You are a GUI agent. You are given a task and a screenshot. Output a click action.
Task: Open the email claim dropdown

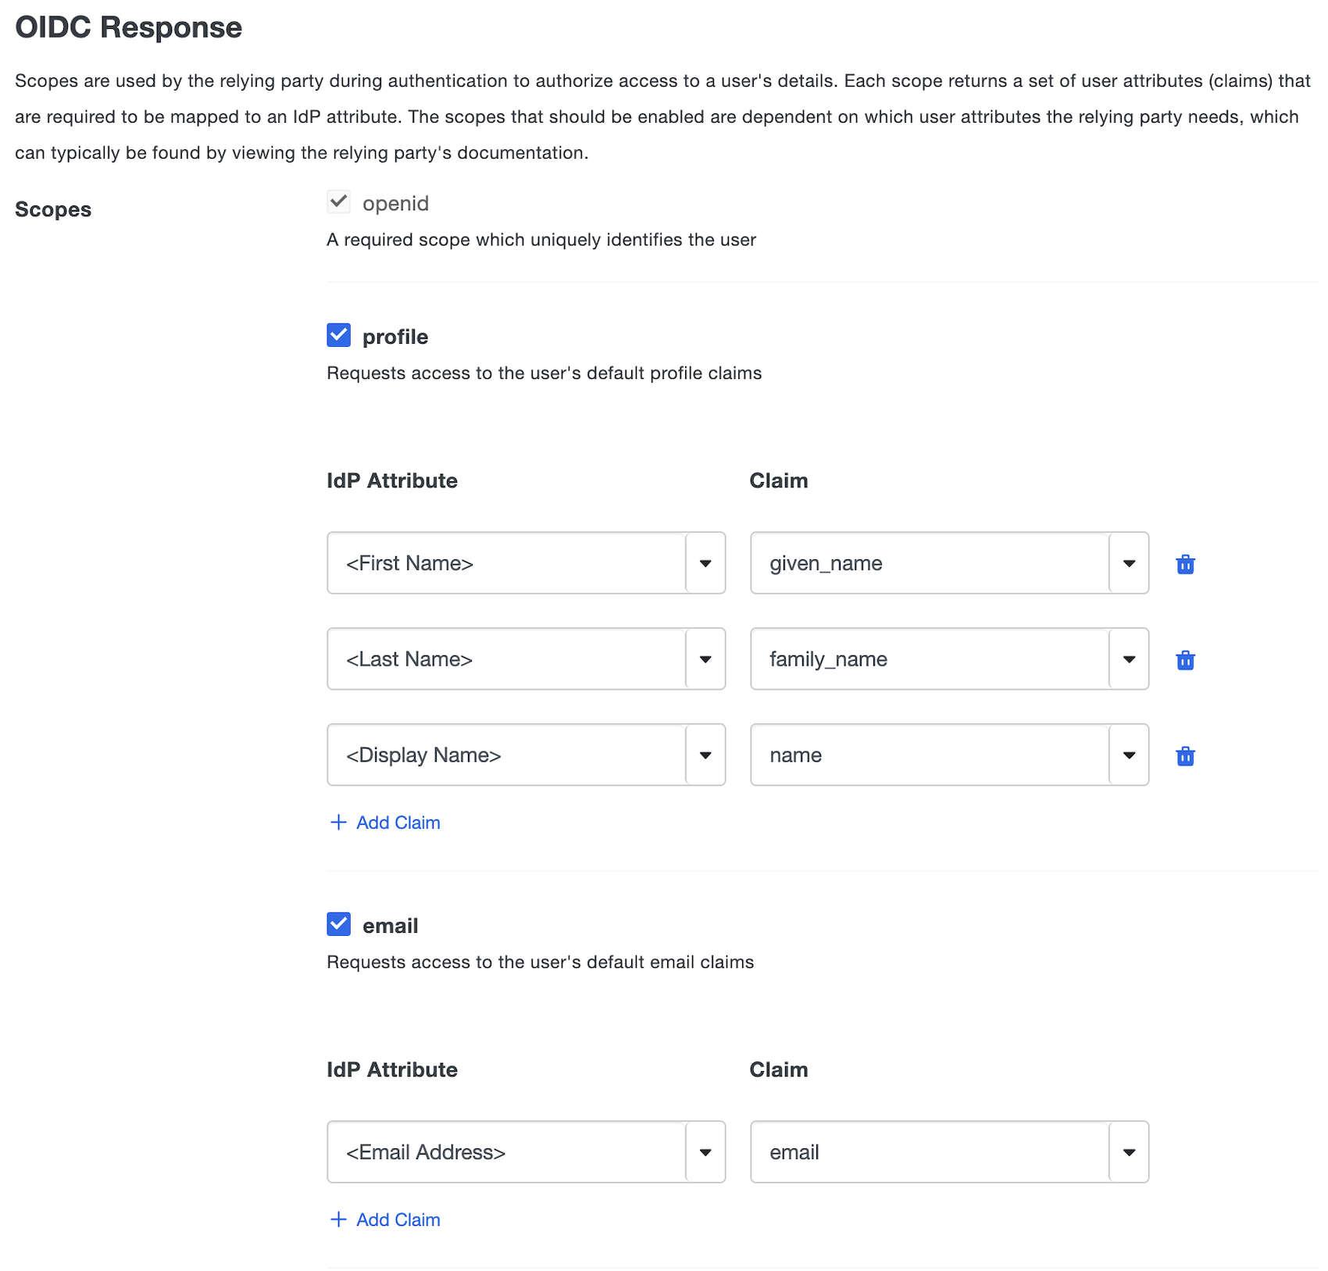coord(1128,1152)
